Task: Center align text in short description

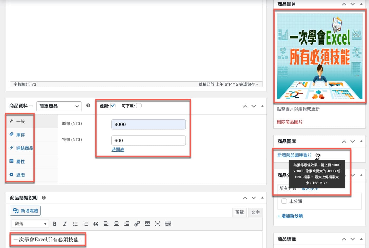Action: (116, 224)
